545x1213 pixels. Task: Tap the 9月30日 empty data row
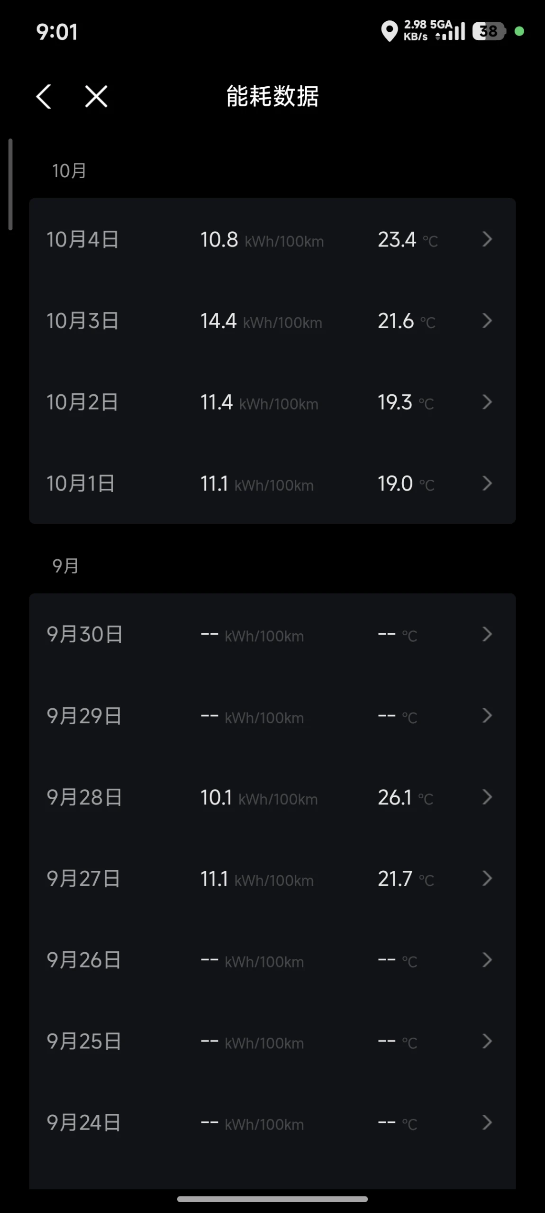click(272, 634)
